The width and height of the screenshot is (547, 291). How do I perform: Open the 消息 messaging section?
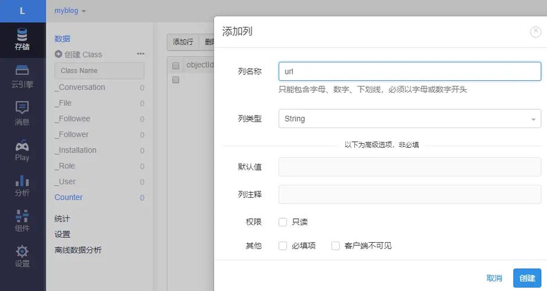pos(22,113)
